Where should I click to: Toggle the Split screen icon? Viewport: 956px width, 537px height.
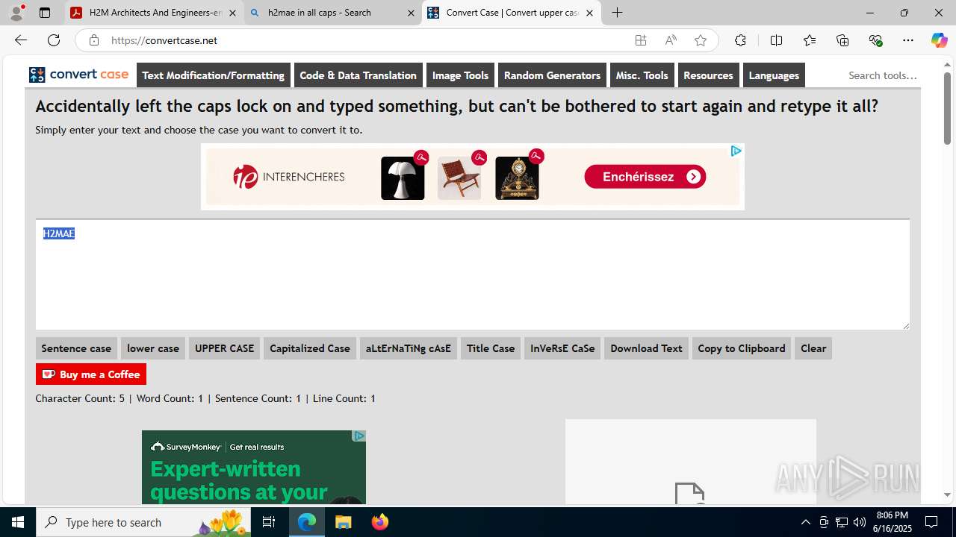pyautogui.click(x=776, y=40)
